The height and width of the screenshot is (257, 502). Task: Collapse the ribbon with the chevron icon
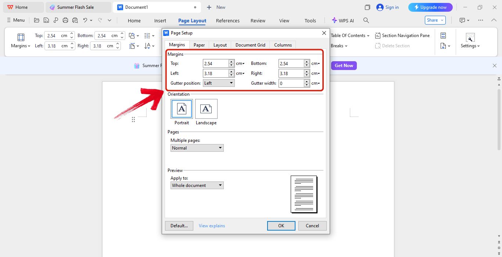pos(494,20)
